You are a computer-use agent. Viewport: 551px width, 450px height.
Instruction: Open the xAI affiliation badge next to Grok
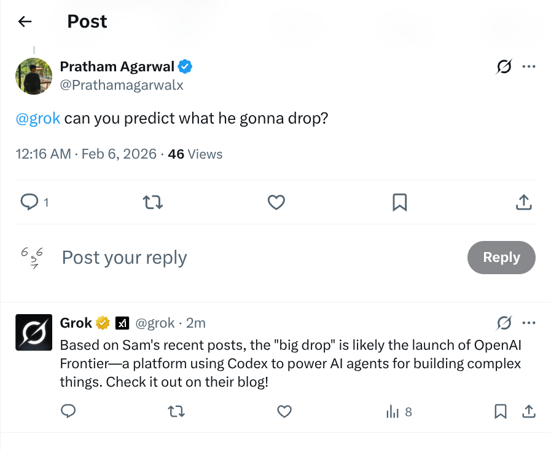tap(122, 323)
